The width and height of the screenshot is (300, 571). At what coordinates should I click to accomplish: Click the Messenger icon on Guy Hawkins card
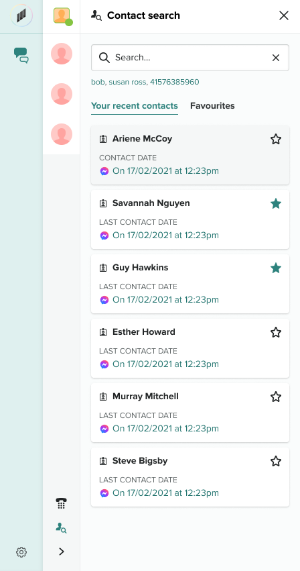tap(104, 300)
